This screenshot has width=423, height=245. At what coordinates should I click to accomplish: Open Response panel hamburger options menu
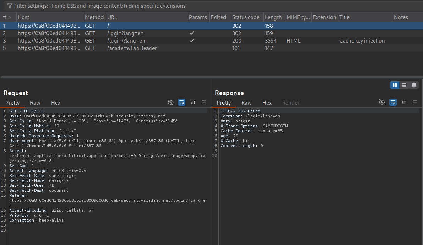click(x=415, y=102)
